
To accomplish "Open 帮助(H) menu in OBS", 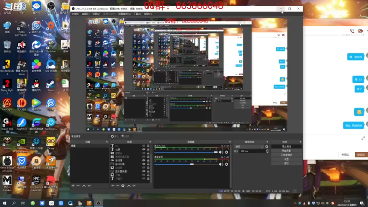I will click(x=148, y=14).
